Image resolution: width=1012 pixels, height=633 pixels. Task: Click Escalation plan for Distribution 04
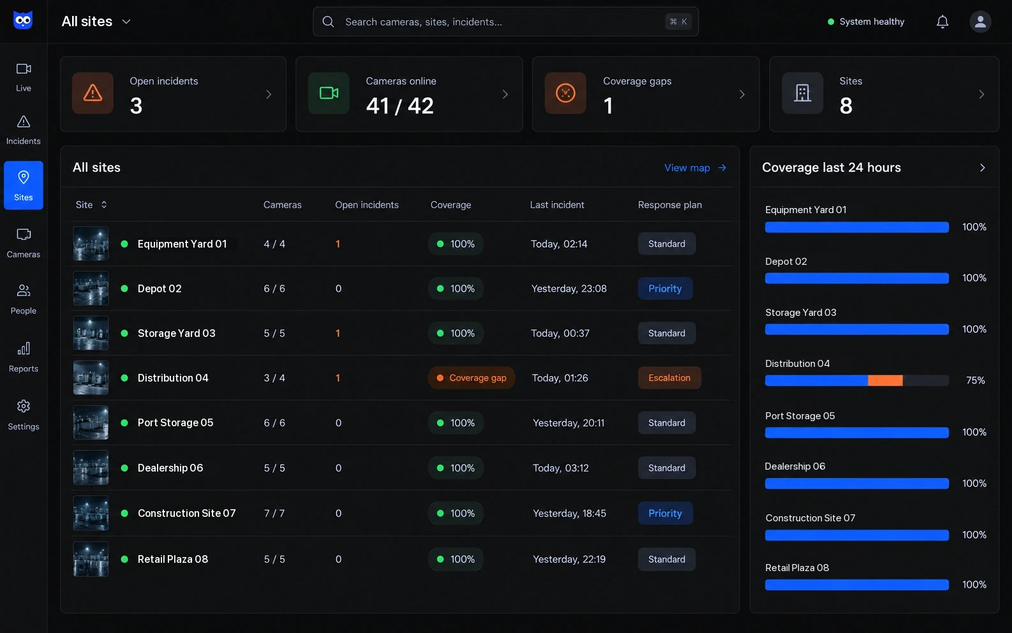(x=669, y=378)
